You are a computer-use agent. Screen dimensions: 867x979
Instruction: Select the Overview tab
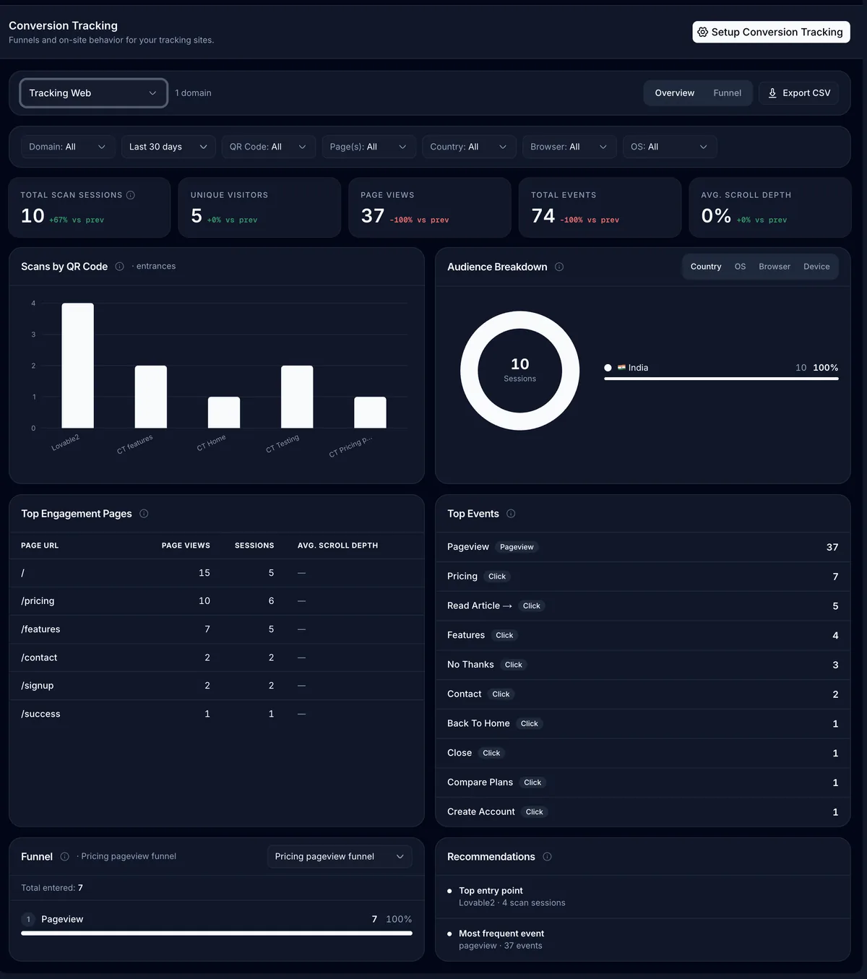tap(674, 93)
